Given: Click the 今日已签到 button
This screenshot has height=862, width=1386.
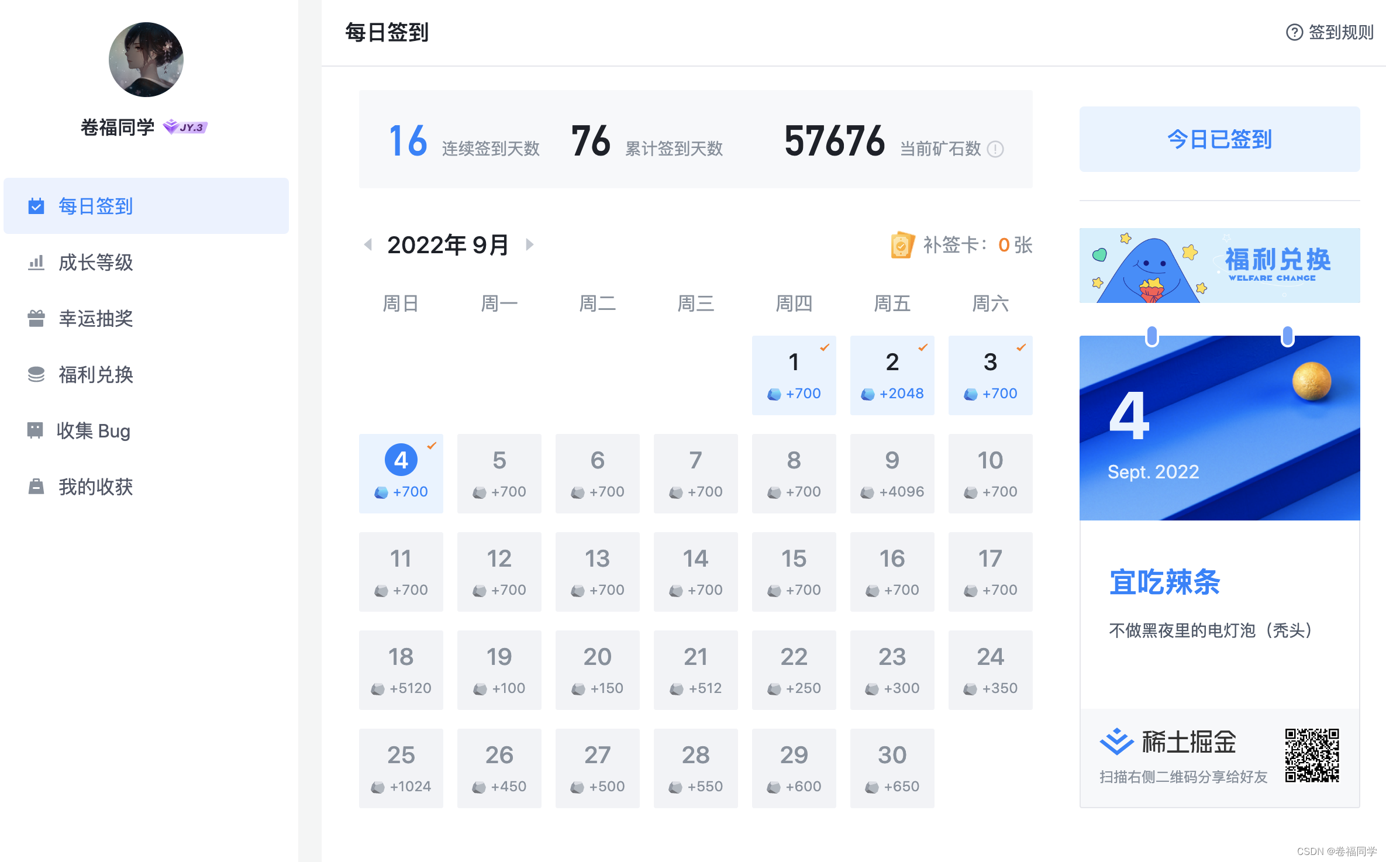Looking at the screenshot, I should [1219, 139].
